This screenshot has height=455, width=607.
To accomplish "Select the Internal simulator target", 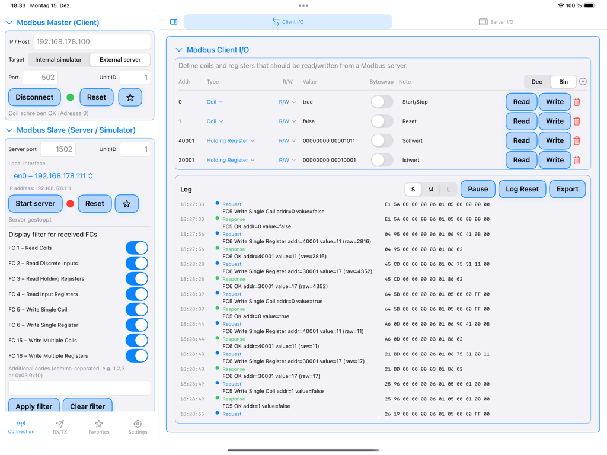I will pos(57,59).
